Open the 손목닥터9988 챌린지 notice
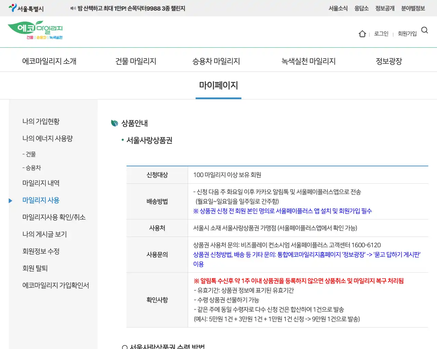Viewport: 437px width, 349px height. pyautogui.click(x=131, y=8)
